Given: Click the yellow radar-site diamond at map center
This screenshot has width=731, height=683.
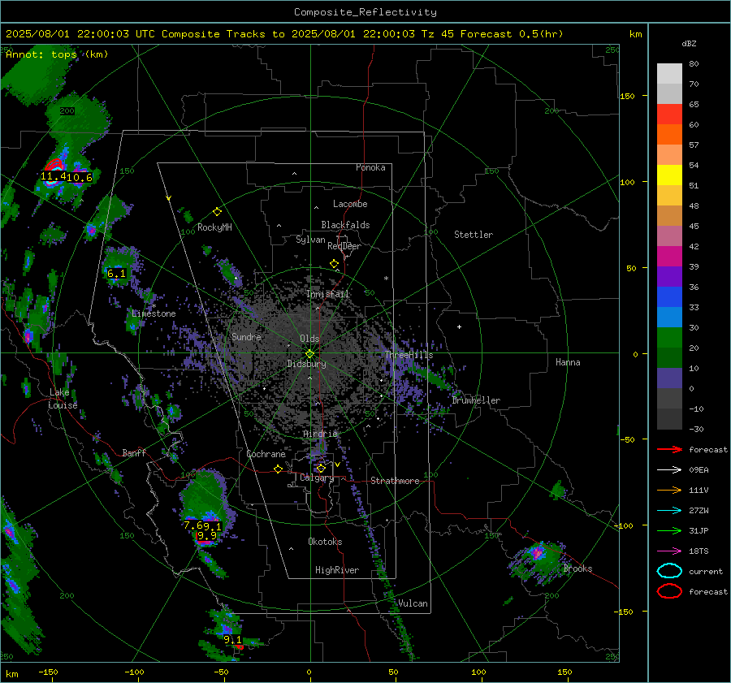Looking at the screenshot, I should [x=309, y=354].
